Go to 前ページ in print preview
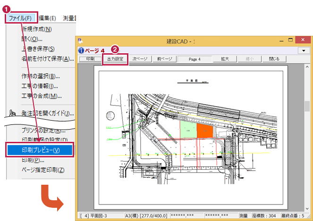The height and width of the screenshot is (221, 313). coord(164,59)
